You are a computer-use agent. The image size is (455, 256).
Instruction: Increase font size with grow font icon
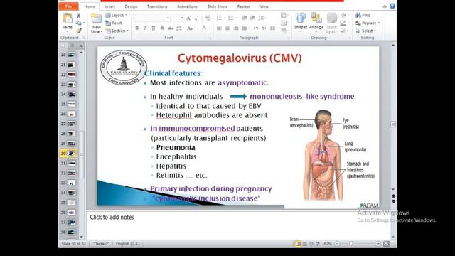click(188, 18)
